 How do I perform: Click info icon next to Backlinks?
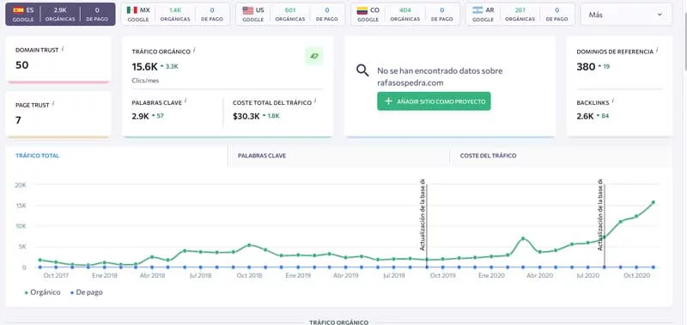tap(613, 101)
